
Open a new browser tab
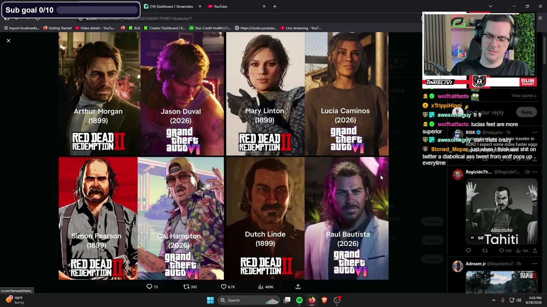tap(275, 6)
